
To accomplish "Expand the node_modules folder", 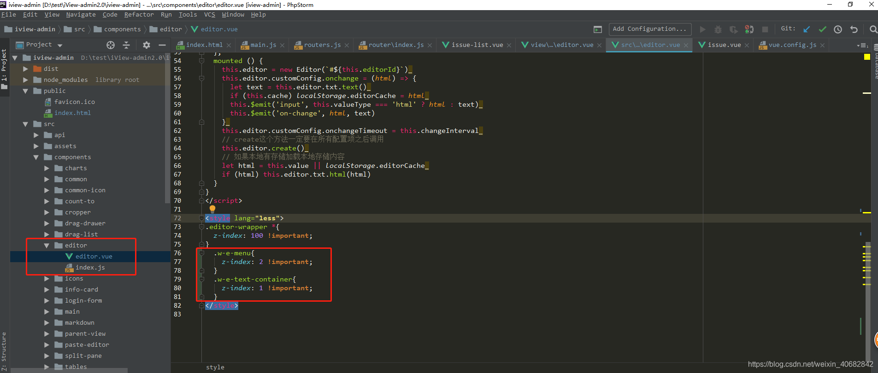I will [26, 80].
